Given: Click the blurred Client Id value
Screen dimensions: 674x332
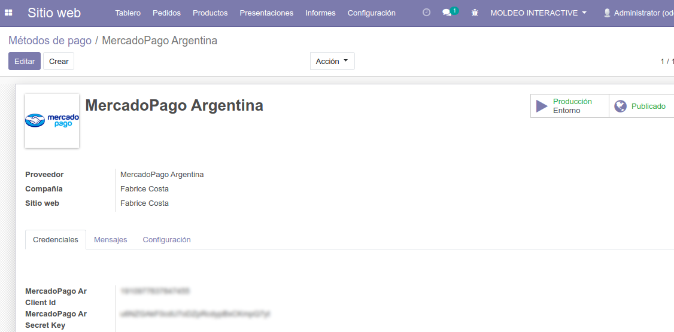Looking at the screenshot, I should tap(155, 291).
